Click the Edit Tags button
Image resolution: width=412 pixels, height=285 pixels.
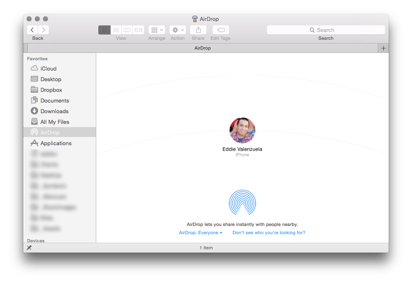221,30
